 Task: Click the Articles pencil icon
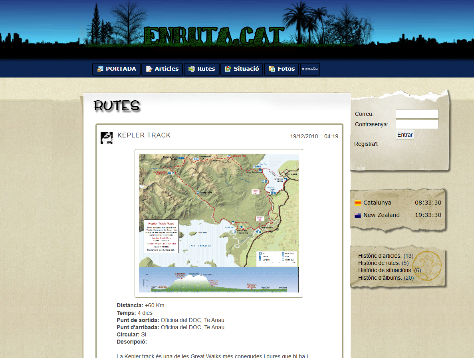[149, 69]
